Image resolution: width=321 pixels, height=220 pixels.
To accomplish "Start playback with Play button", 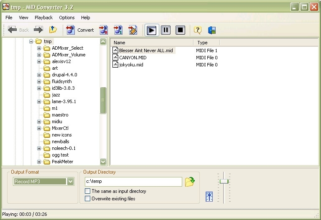I will [x=151, y=30].
